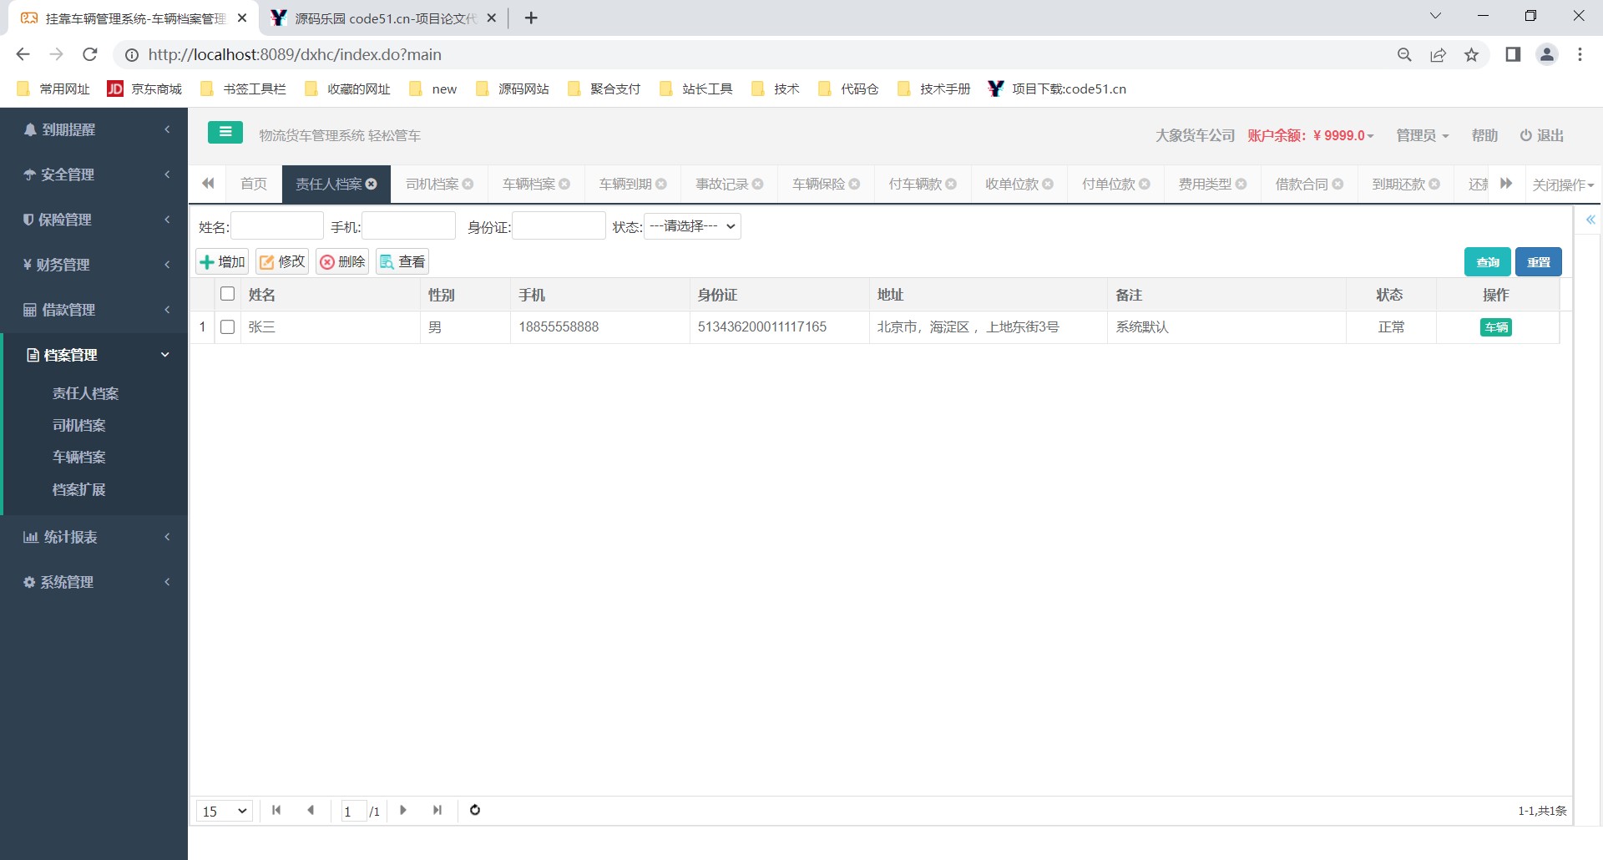Go to previous page in pager
The height and width of the screenshot is (860, 1603).
[x=311, y=810]
